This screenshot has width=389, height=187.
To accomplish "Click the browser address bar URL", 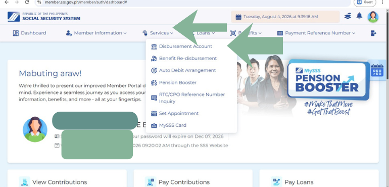I will pyautogui.click(x=86, y=2).
